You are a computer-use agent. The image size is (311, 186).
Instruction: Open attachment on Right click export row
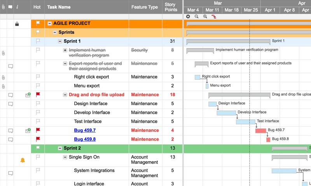point(3,77)
